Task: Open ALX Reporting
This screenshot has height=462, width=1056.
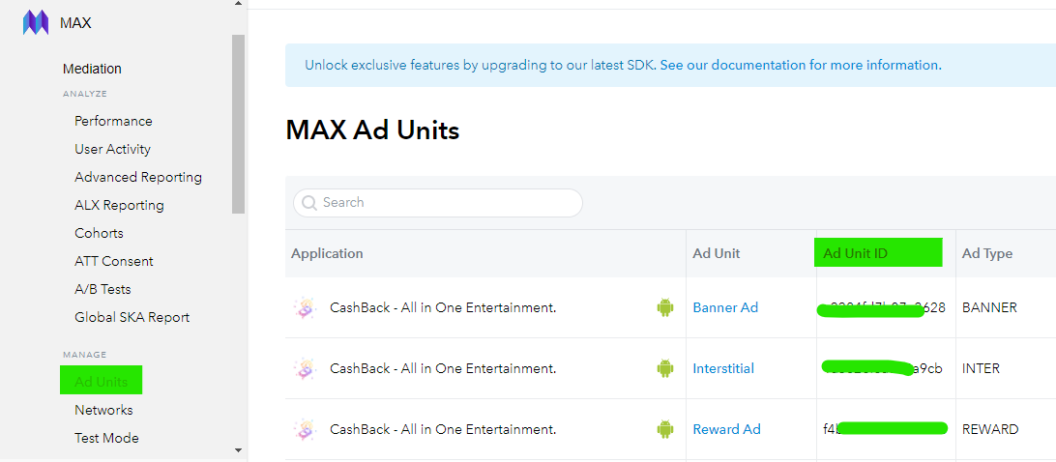Action: click(119, 206)
